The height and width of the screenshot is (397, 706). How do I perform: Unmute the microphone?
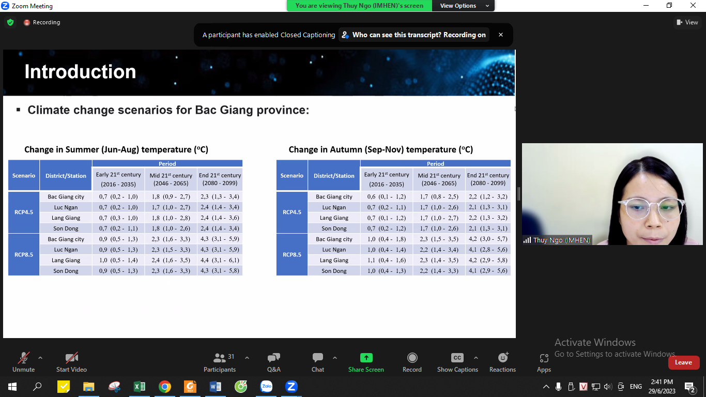pyautogui.click(x=23, y=362)
